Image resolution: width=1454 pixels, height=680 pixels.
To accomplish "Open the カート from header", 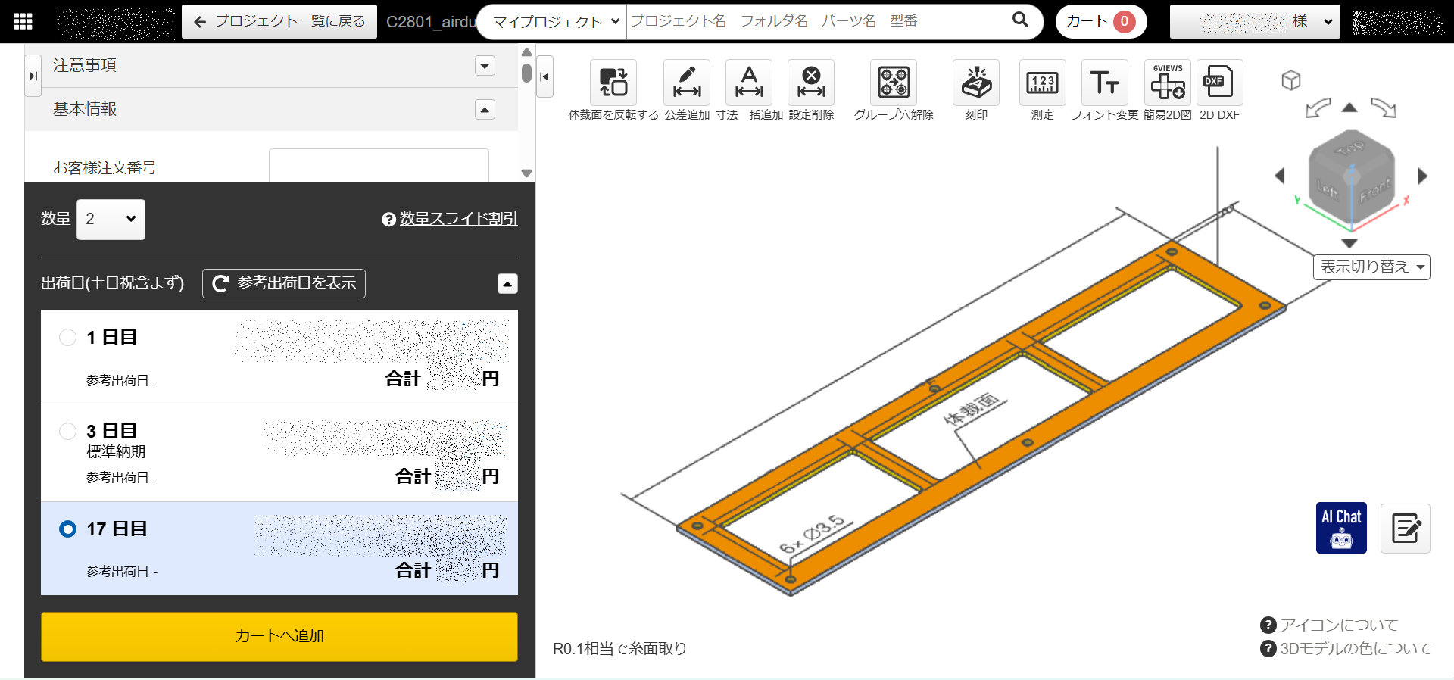I will pyautogui.click(x=1100, y=22).
